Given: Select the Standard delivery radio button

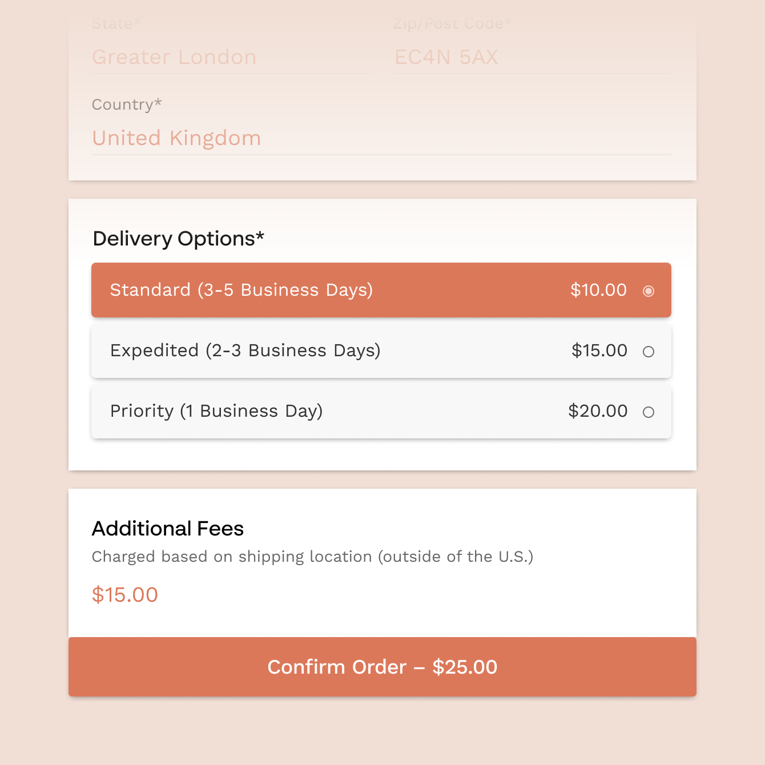Looking at the screenshot, I should click(648, 291).
